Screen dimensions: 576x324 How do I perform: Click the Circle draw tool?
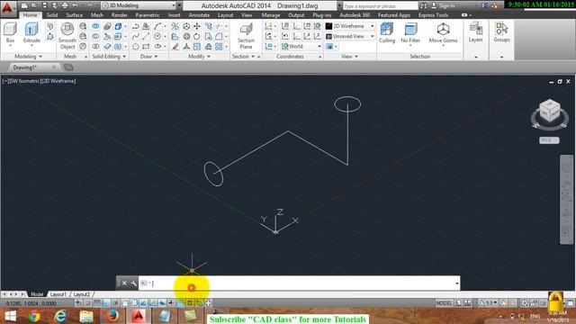coord(157,36)
